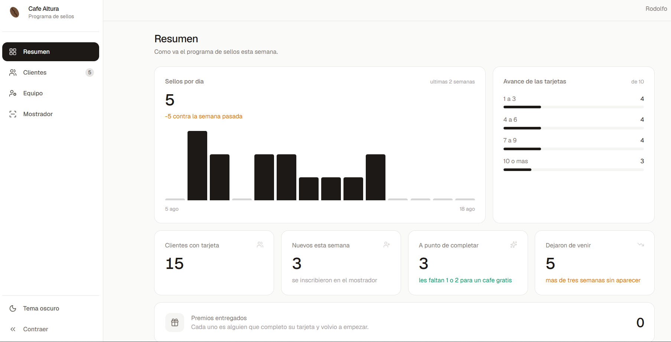Click "mas de tres semanas sin aparecer"
This screenshot has height=342, width=671.
pyautogui.click(x=593, y=280)
